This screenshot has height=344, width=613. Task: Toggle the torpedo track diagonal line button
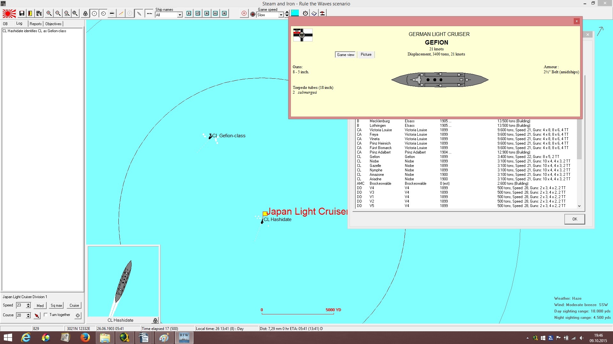click(121, 13)
